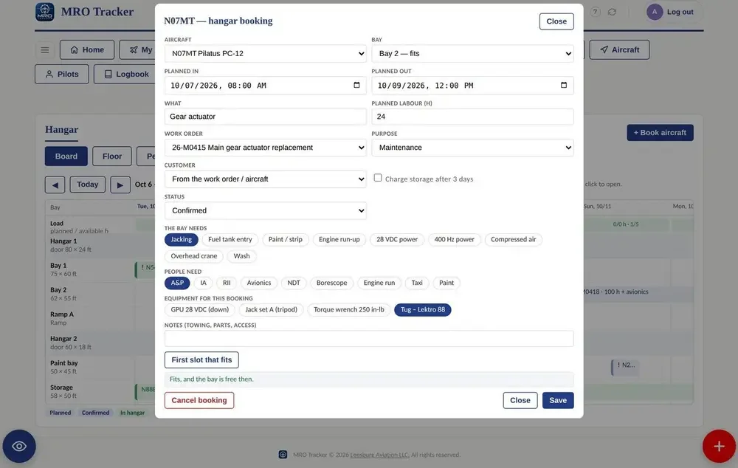The height and width of the screenshot is (468, 738).
Task: Open the hamburger menu icon
Action: click(x=45, y=50)
